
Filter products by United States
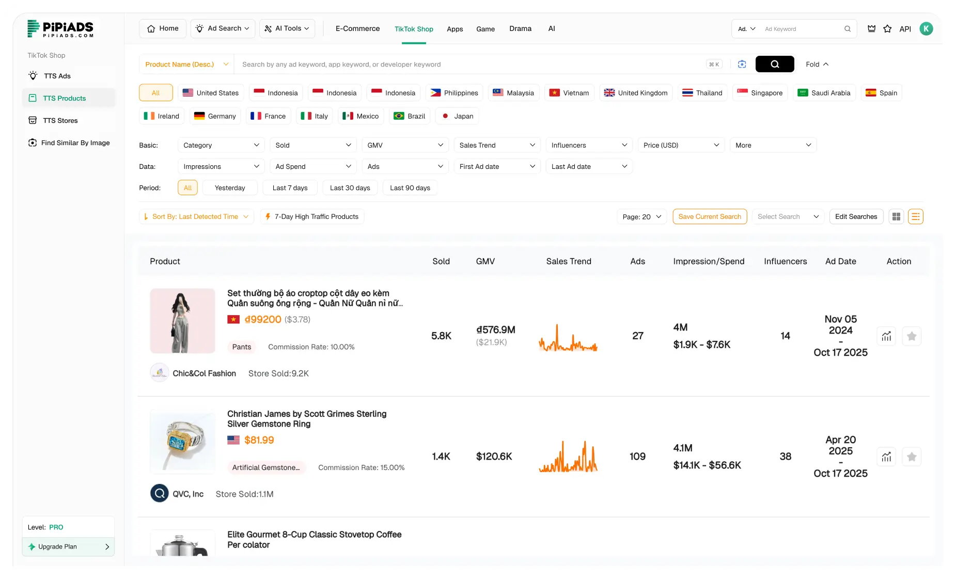point(211,92)
